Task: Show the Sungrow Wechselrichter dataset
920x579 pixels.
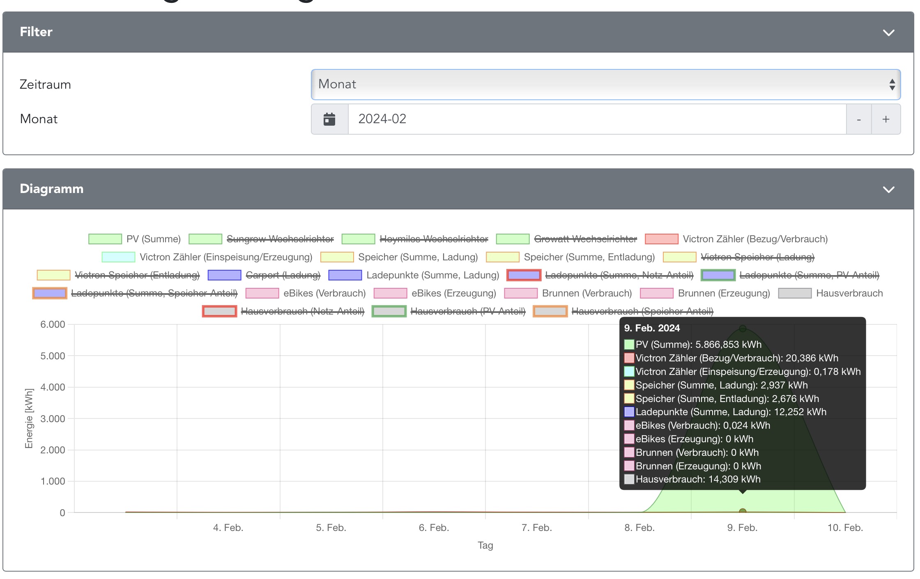Action: tap(280, 239)
